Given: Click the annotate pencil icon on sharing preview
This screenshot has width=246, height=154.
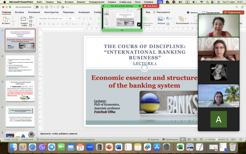Looking at the screenshot, I should click(139, 24).
